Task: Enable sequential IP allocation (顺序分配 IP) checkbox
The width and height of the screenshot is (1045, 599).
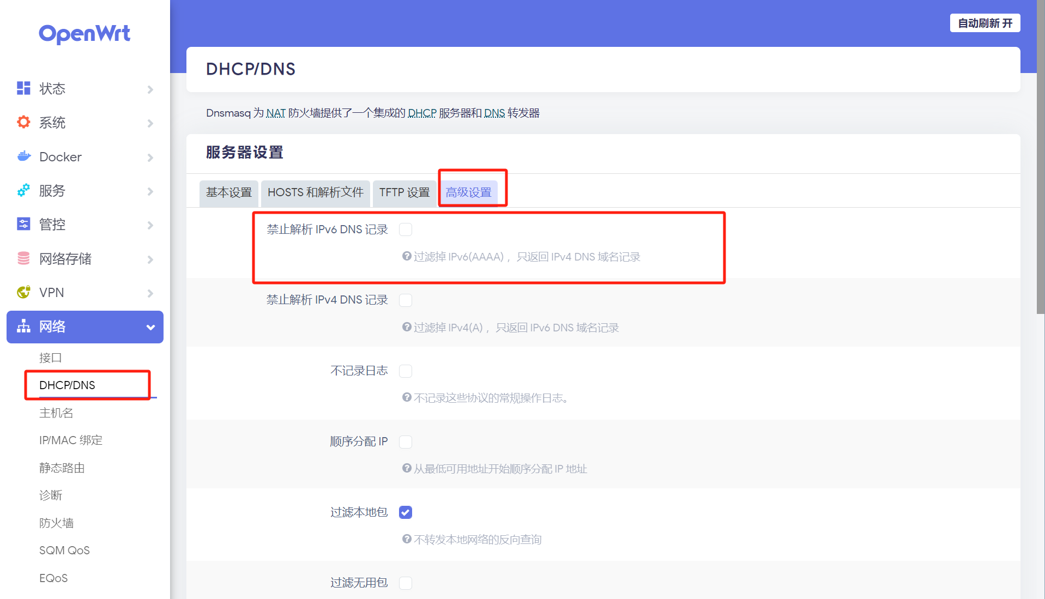Action: click(406, 441)
